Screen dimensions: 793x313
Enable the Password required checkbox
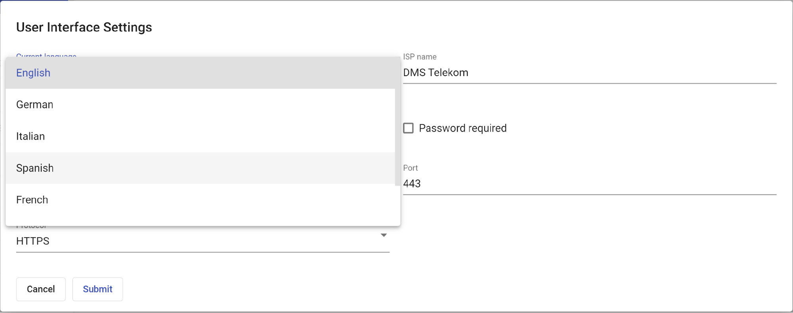click(x=408, y=128)
